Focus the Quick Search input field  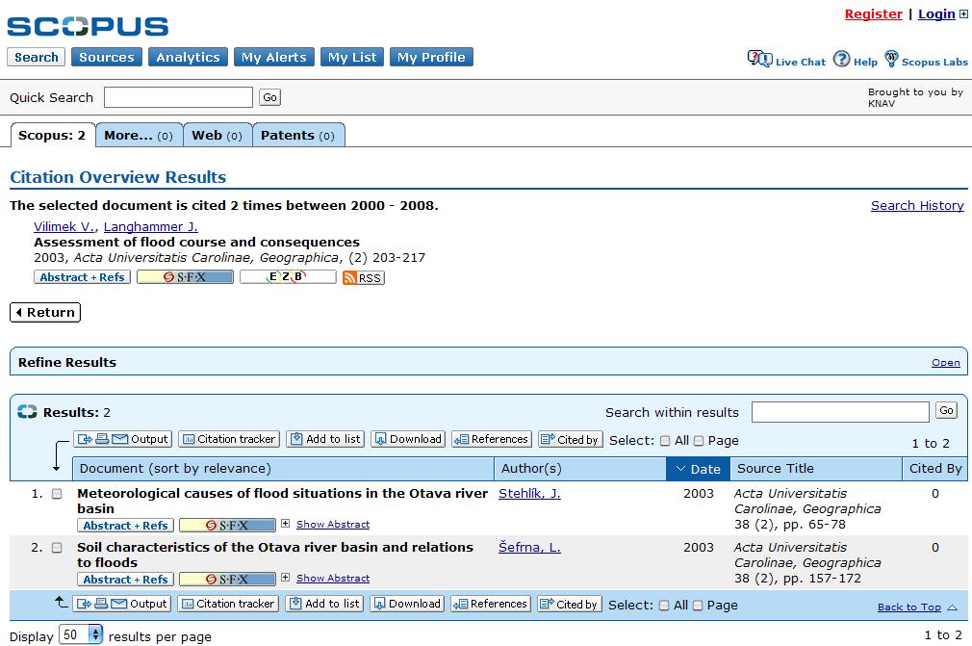179,97
